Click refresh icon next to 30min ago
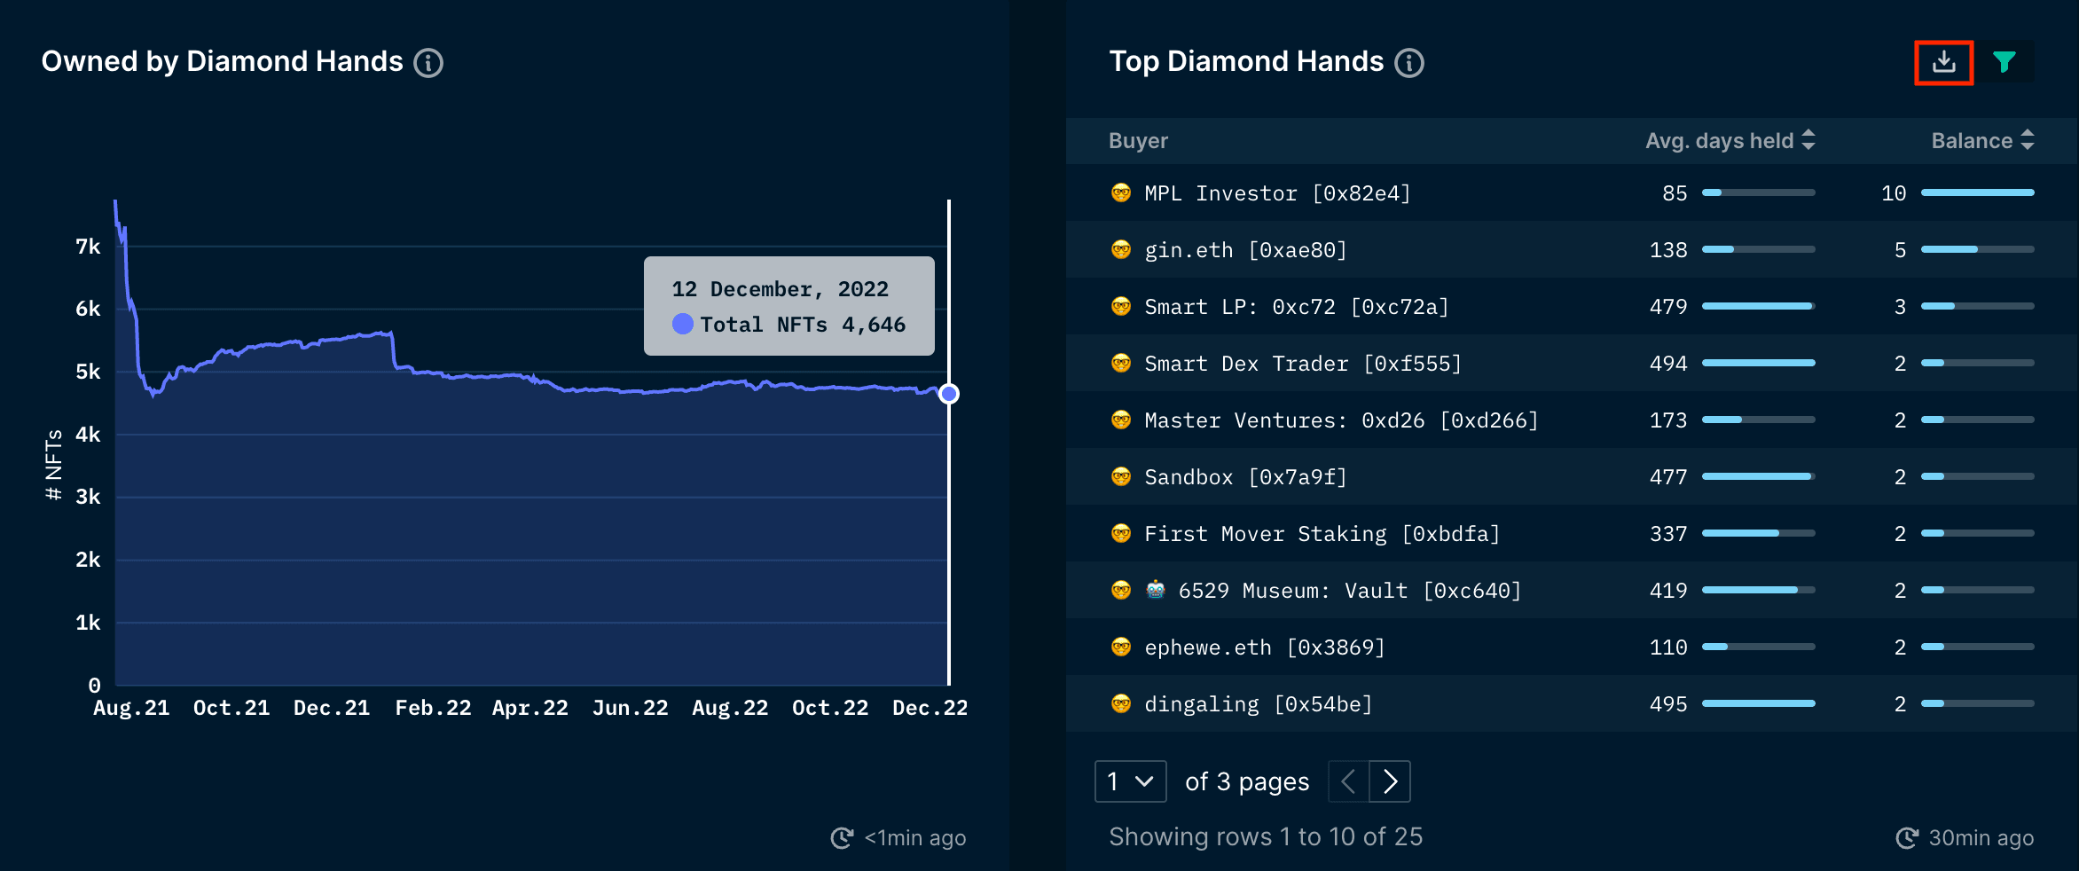 tap(1906, 837)
